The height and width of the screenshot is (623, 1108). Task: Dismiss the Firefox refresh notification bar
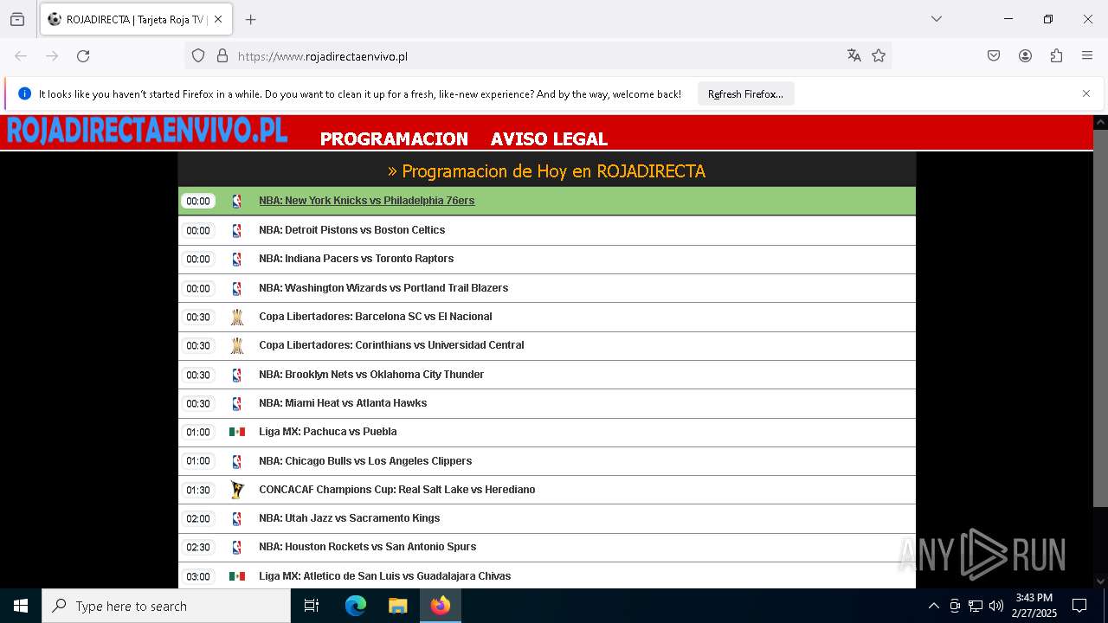pyautogui.click(x=1086, y=93)
